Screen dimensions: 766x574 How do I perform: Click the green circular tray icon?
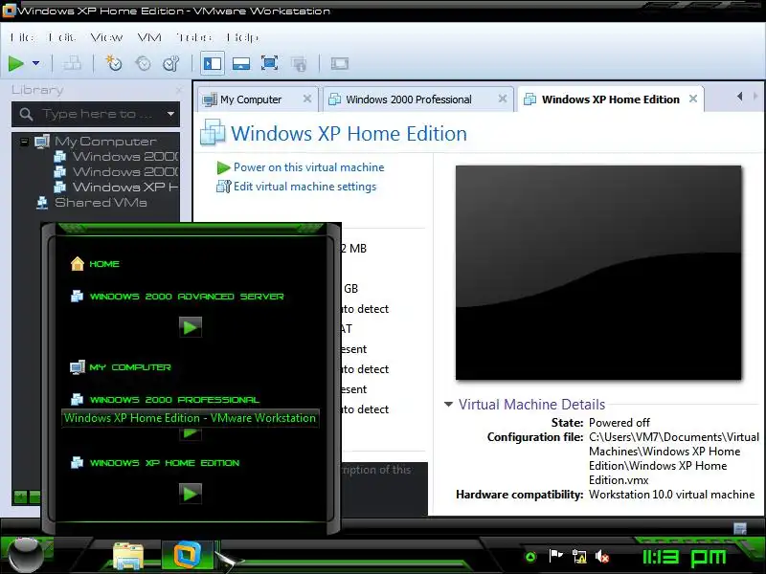click(x=530, y=557)
